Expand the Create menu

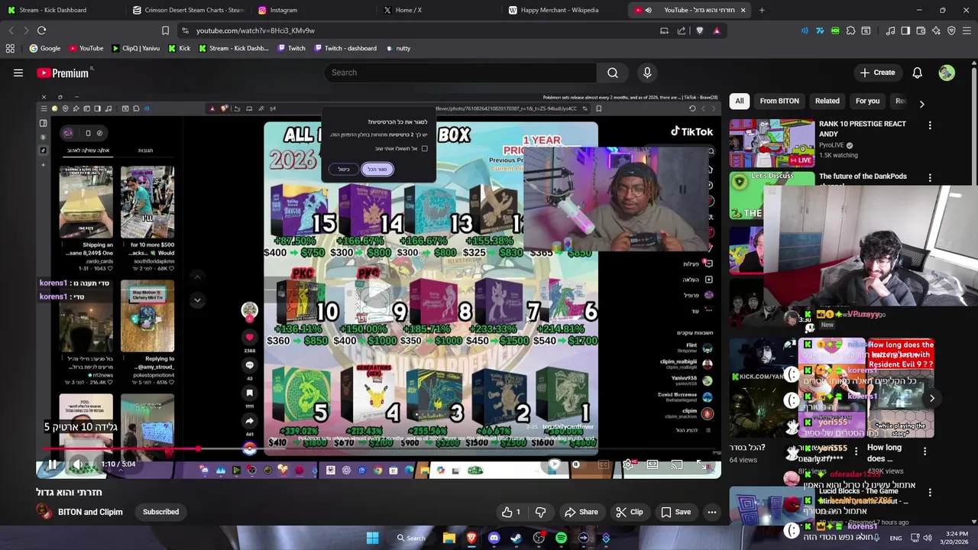pyautogui.click(x=877, y=73)
